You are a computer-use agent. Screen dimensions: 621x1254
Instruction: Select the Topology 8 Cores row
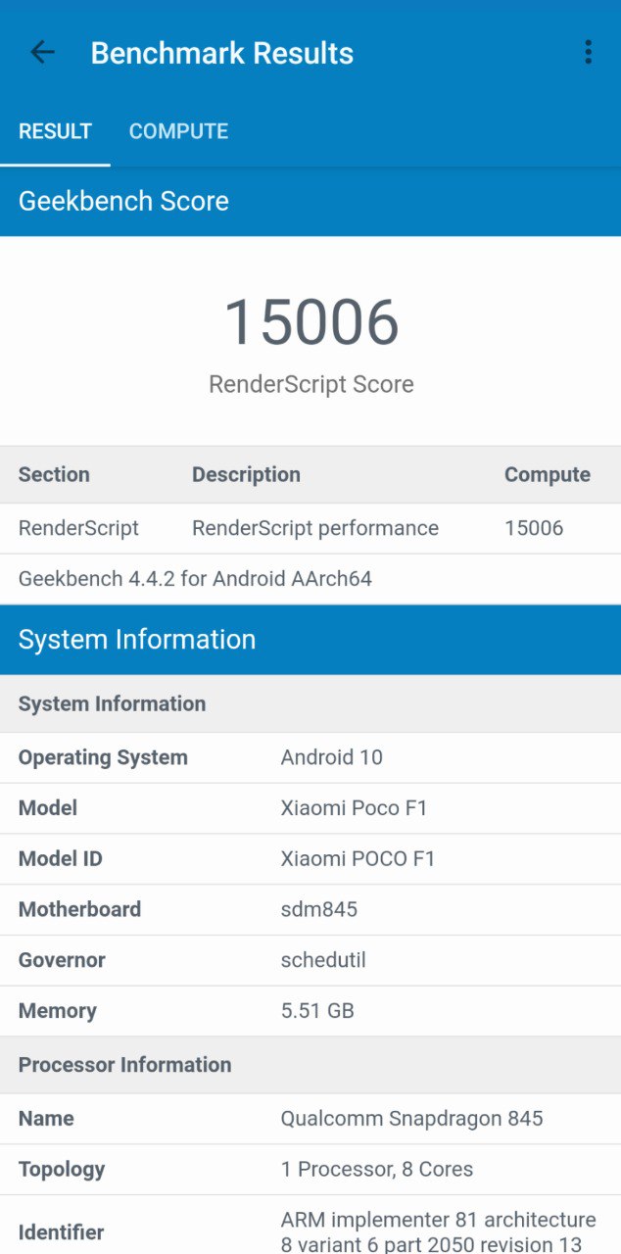(310, 1169)
